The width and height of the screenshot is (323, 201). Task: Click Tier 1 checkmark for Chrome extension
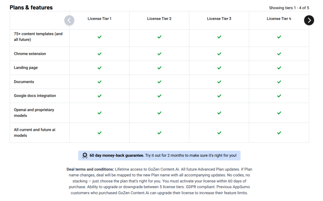(99, 54)
